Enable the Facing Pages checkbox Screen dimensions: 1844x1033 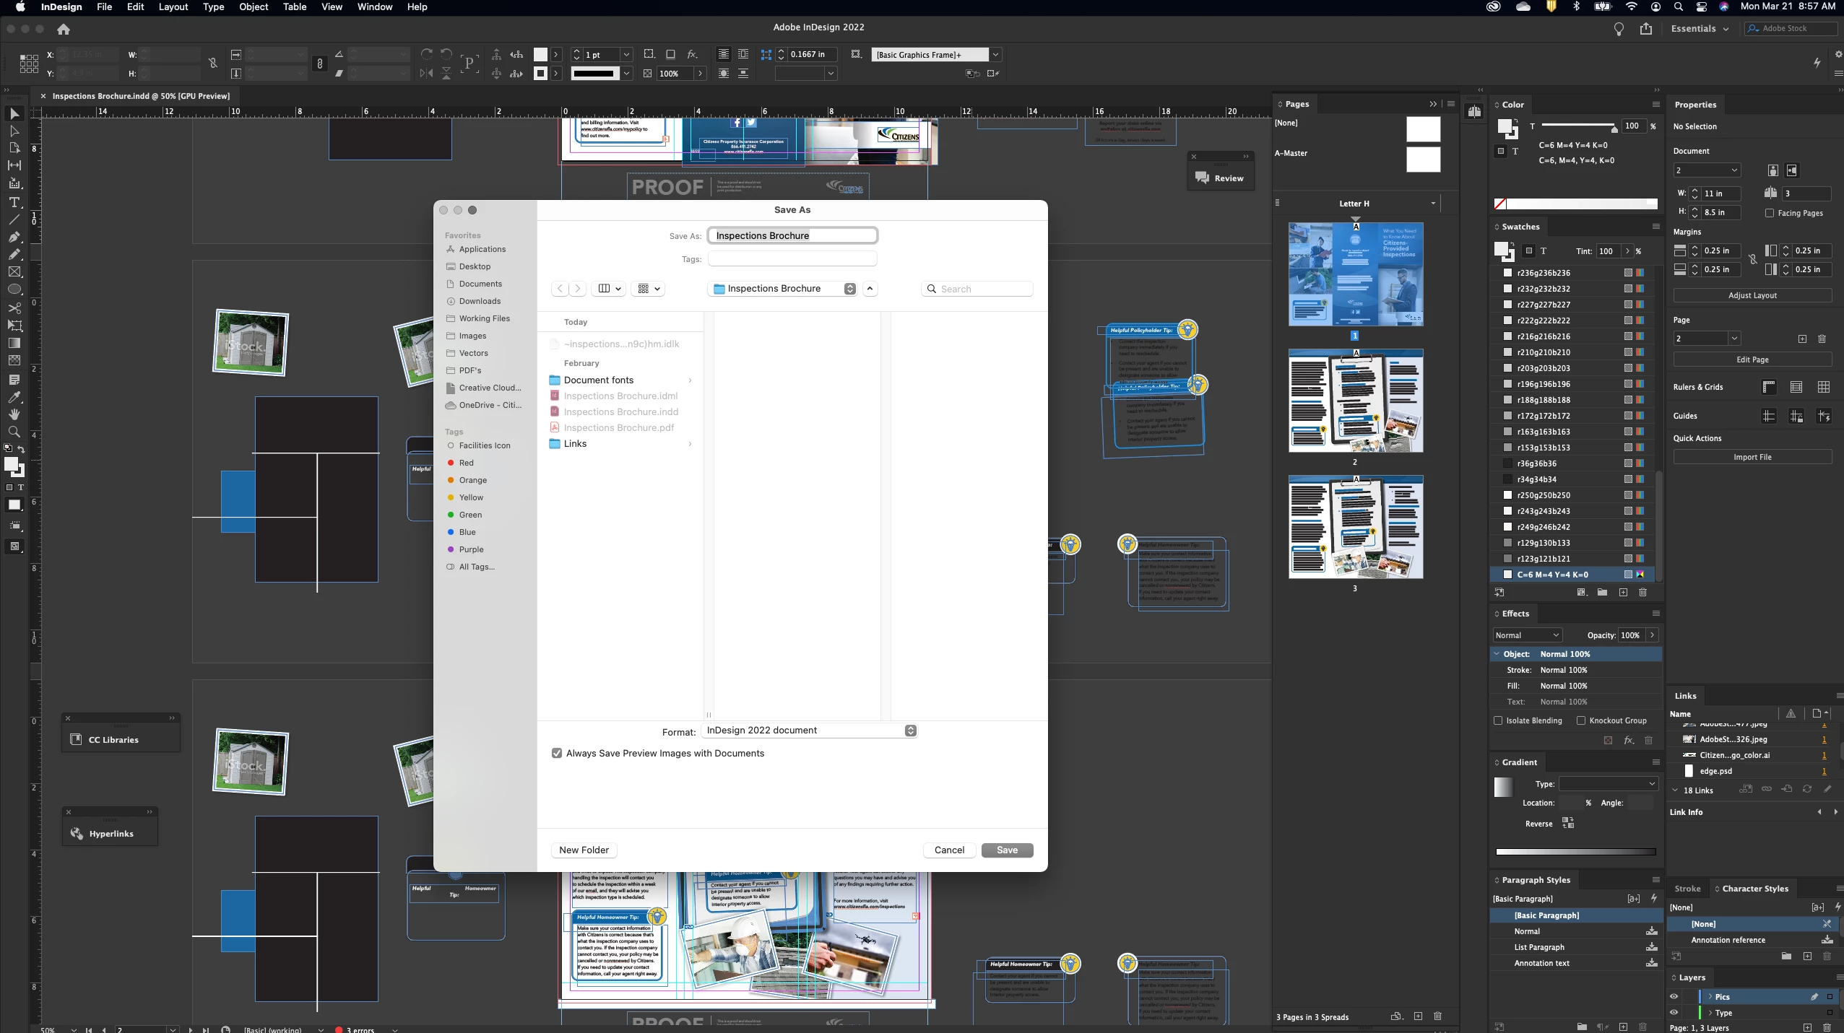click(1769, 213)
